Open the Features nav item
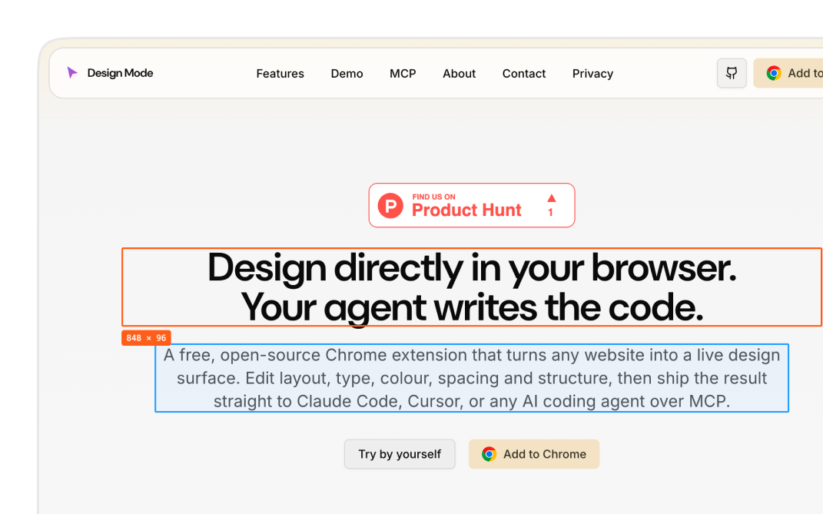Image resolution: width=823 pixels, height=514 pixels. 280,74
